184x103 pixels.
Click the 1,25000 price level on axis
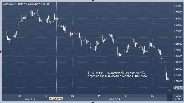pos(178,44)
